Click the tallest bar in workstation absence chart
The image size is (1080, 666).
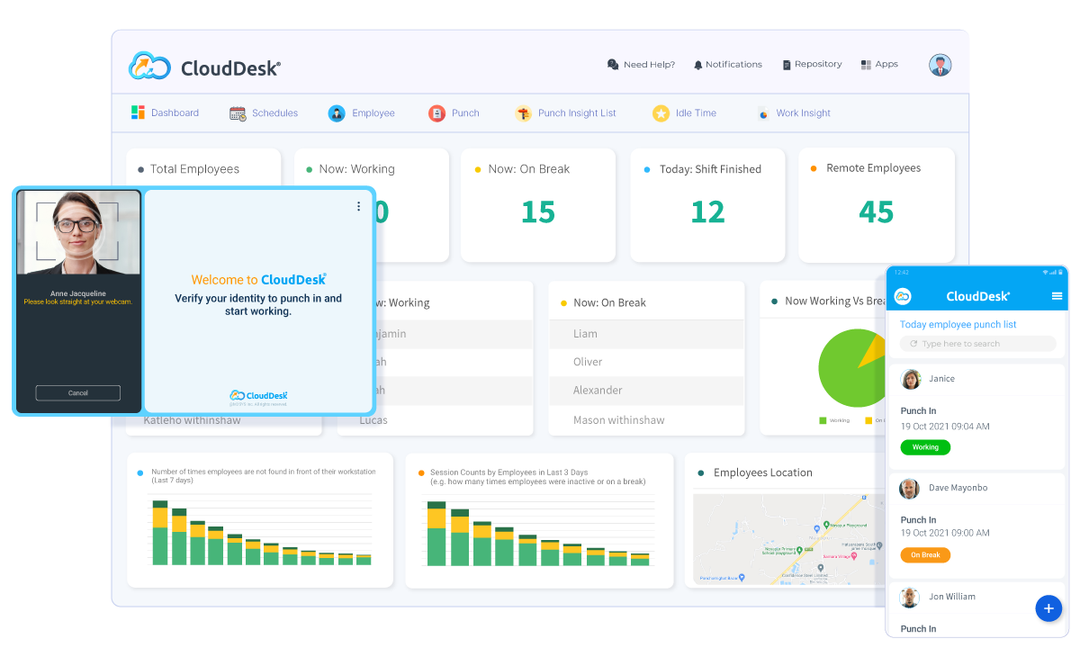click(x=160, y=532)
